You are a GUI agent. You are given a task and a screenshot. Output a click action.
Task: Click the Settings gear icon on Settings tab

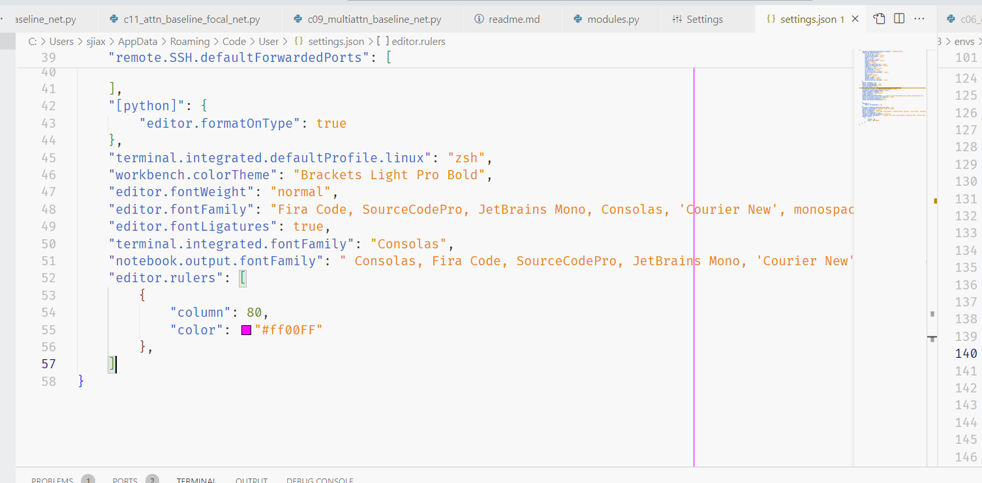pyautogui.click(x=679, y=19)
